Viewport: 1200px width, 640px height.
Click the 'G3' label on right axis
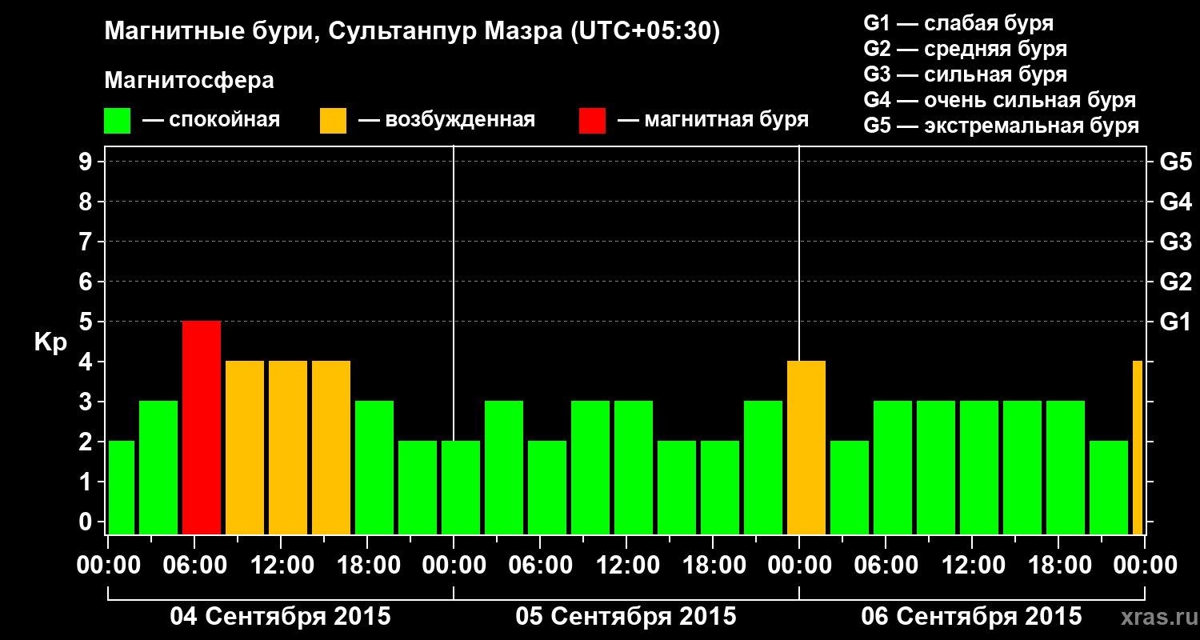(x=1175, y=242)
